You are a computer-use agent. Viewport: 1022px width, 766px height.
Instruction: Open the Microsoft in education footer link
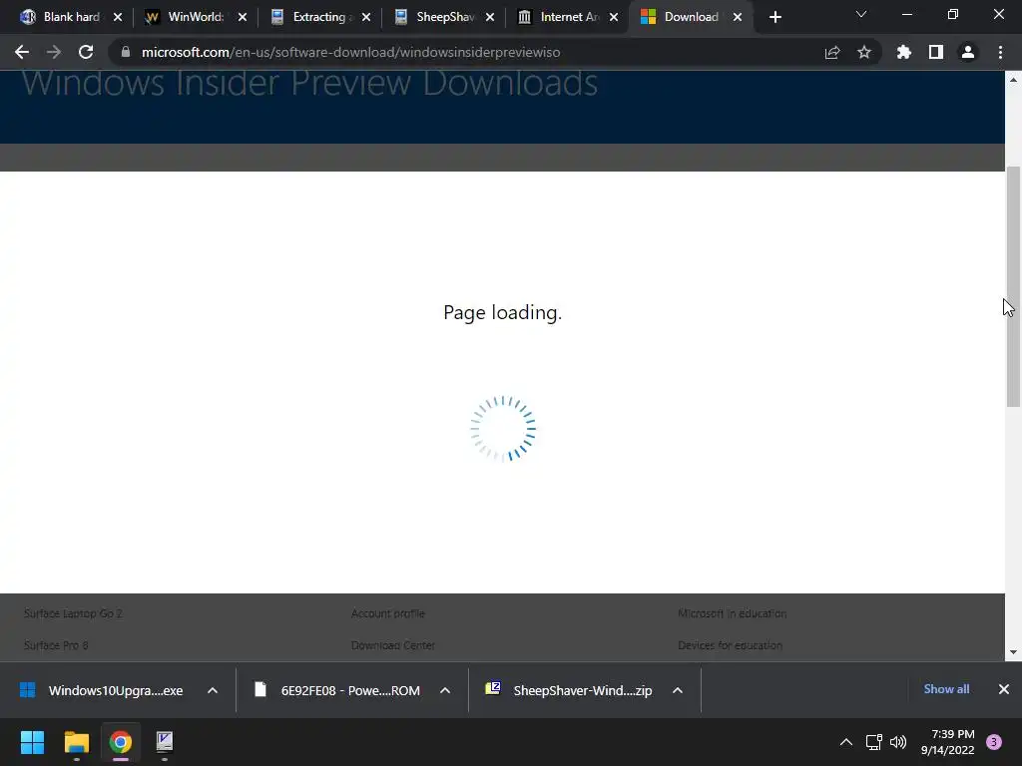pyautogui.click(x=732, y=613)
